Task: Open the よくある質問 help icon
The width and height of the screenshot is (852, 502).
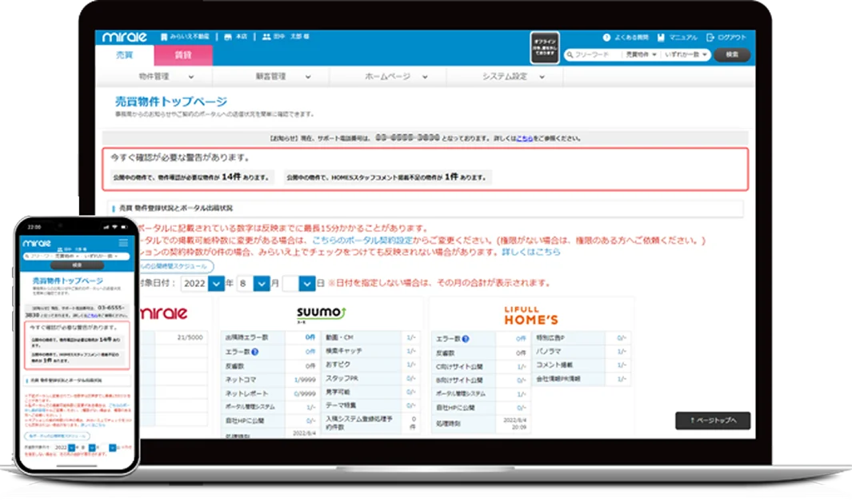Action: 606,37
